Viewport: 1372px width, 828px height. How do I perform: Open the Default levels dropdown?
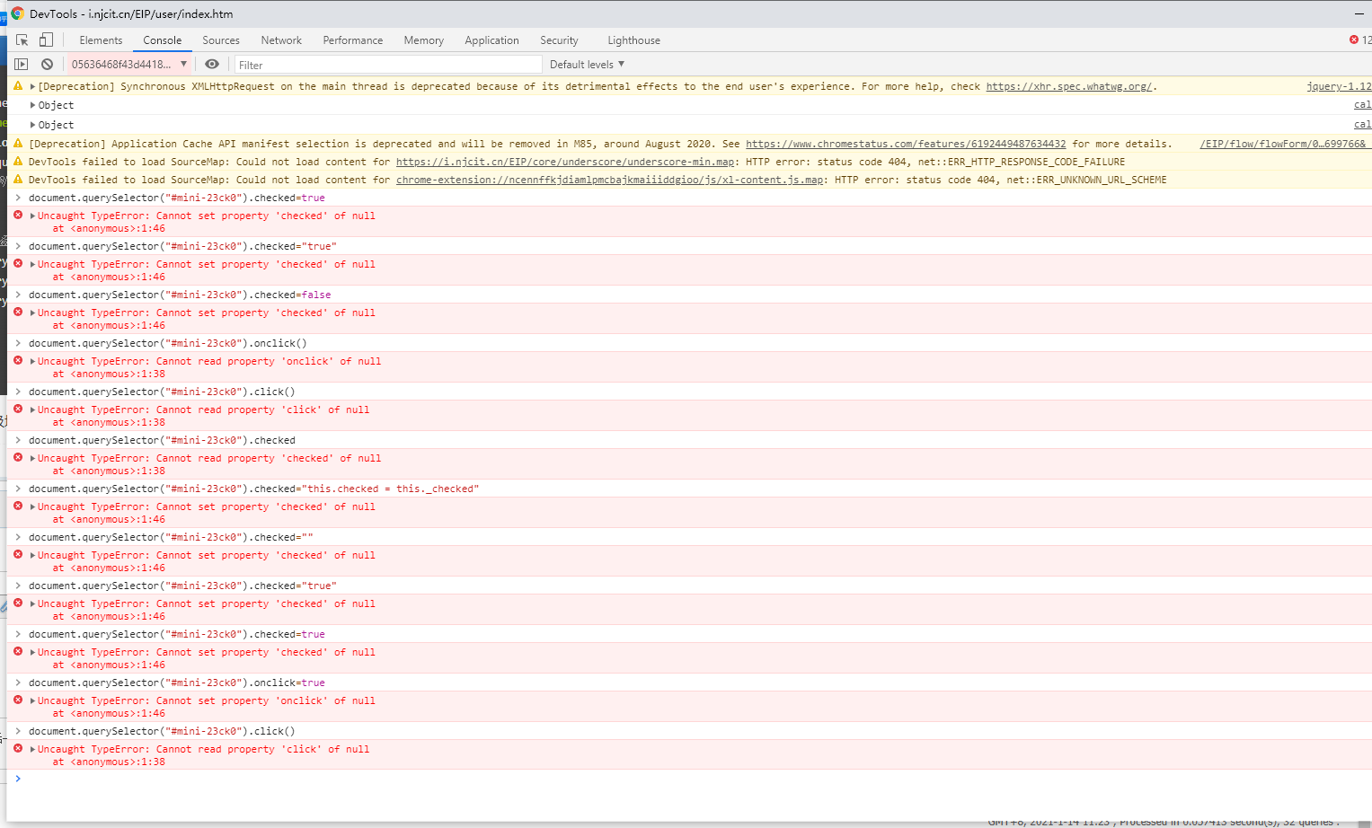tap(587, 65)
